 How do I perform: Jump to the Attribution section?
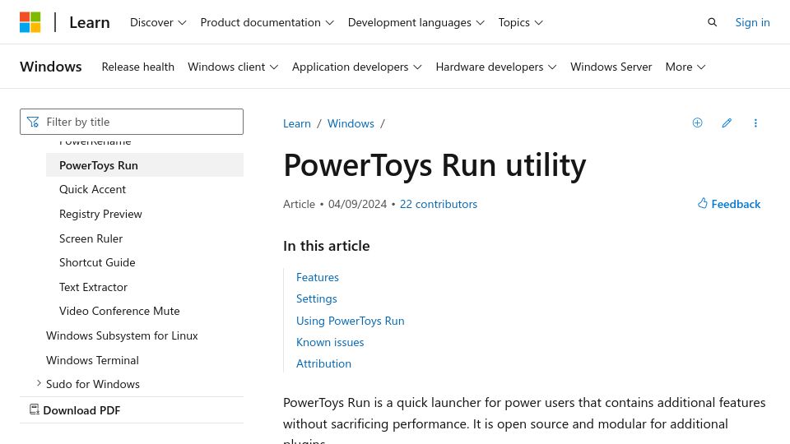(323, 363)
